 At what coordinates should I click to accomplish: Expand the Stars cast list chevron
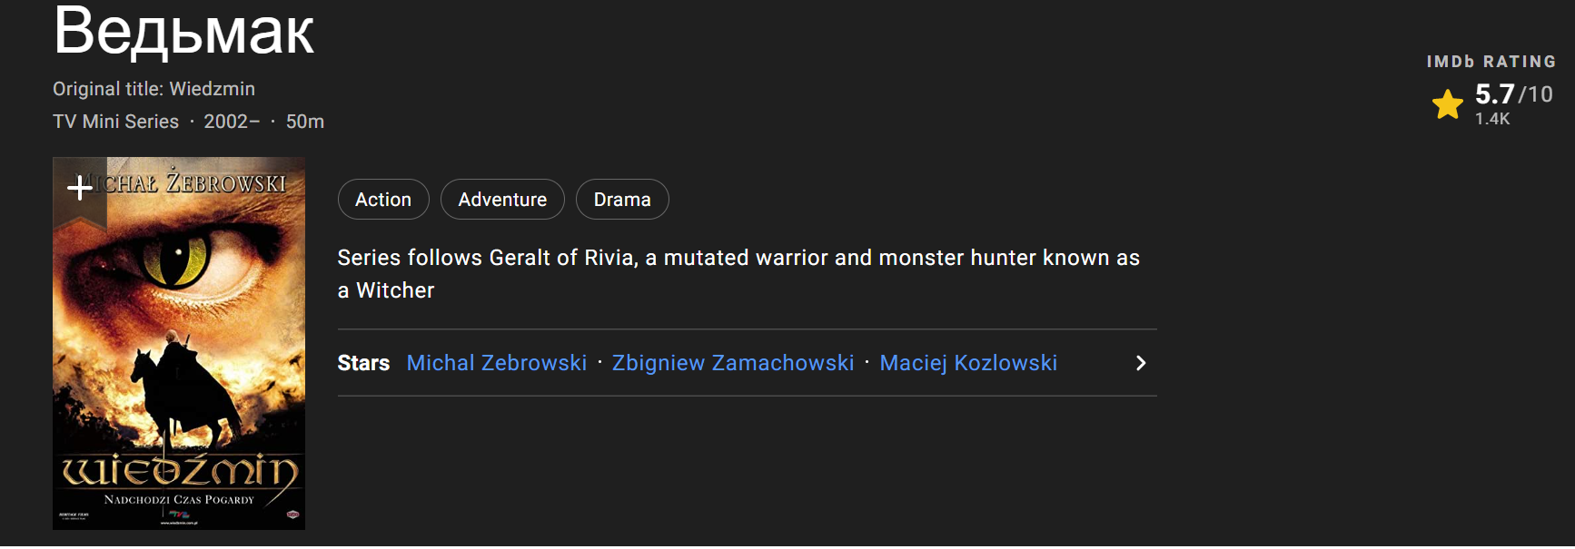1141,363
